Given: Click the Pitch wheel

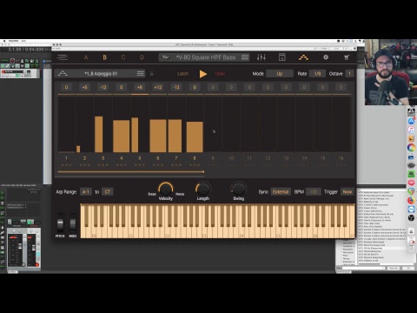Looking at the screenshot, I should click(60, 223).
